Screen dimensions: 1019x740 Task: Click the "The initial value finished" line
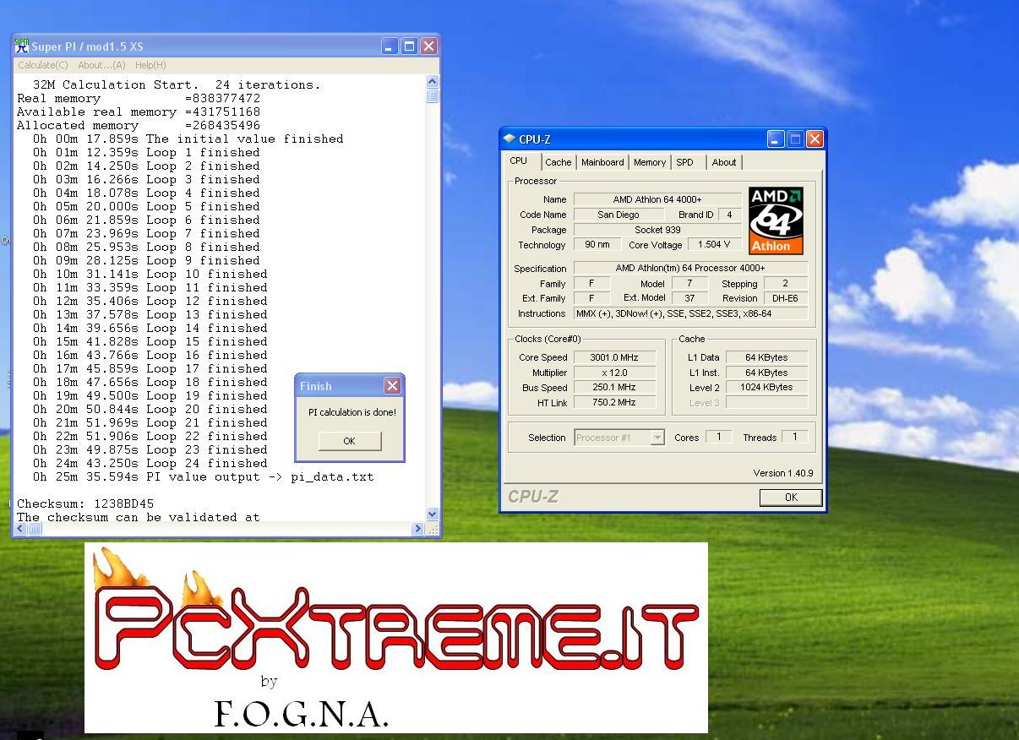pos(188,139)
